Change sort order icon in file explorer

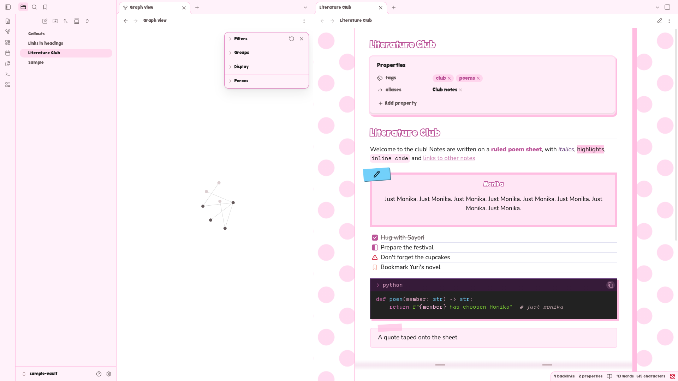pyautogui.click(x=66, y=21)
